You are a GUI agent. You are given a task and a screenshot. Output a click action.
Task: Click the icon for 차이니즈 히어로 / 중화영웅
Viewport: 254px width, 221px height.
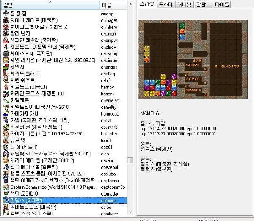[6, 27]
